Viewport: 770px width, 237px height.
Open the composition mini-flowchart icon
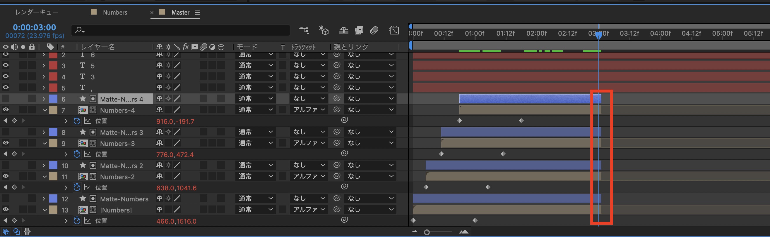pos(304,30)
